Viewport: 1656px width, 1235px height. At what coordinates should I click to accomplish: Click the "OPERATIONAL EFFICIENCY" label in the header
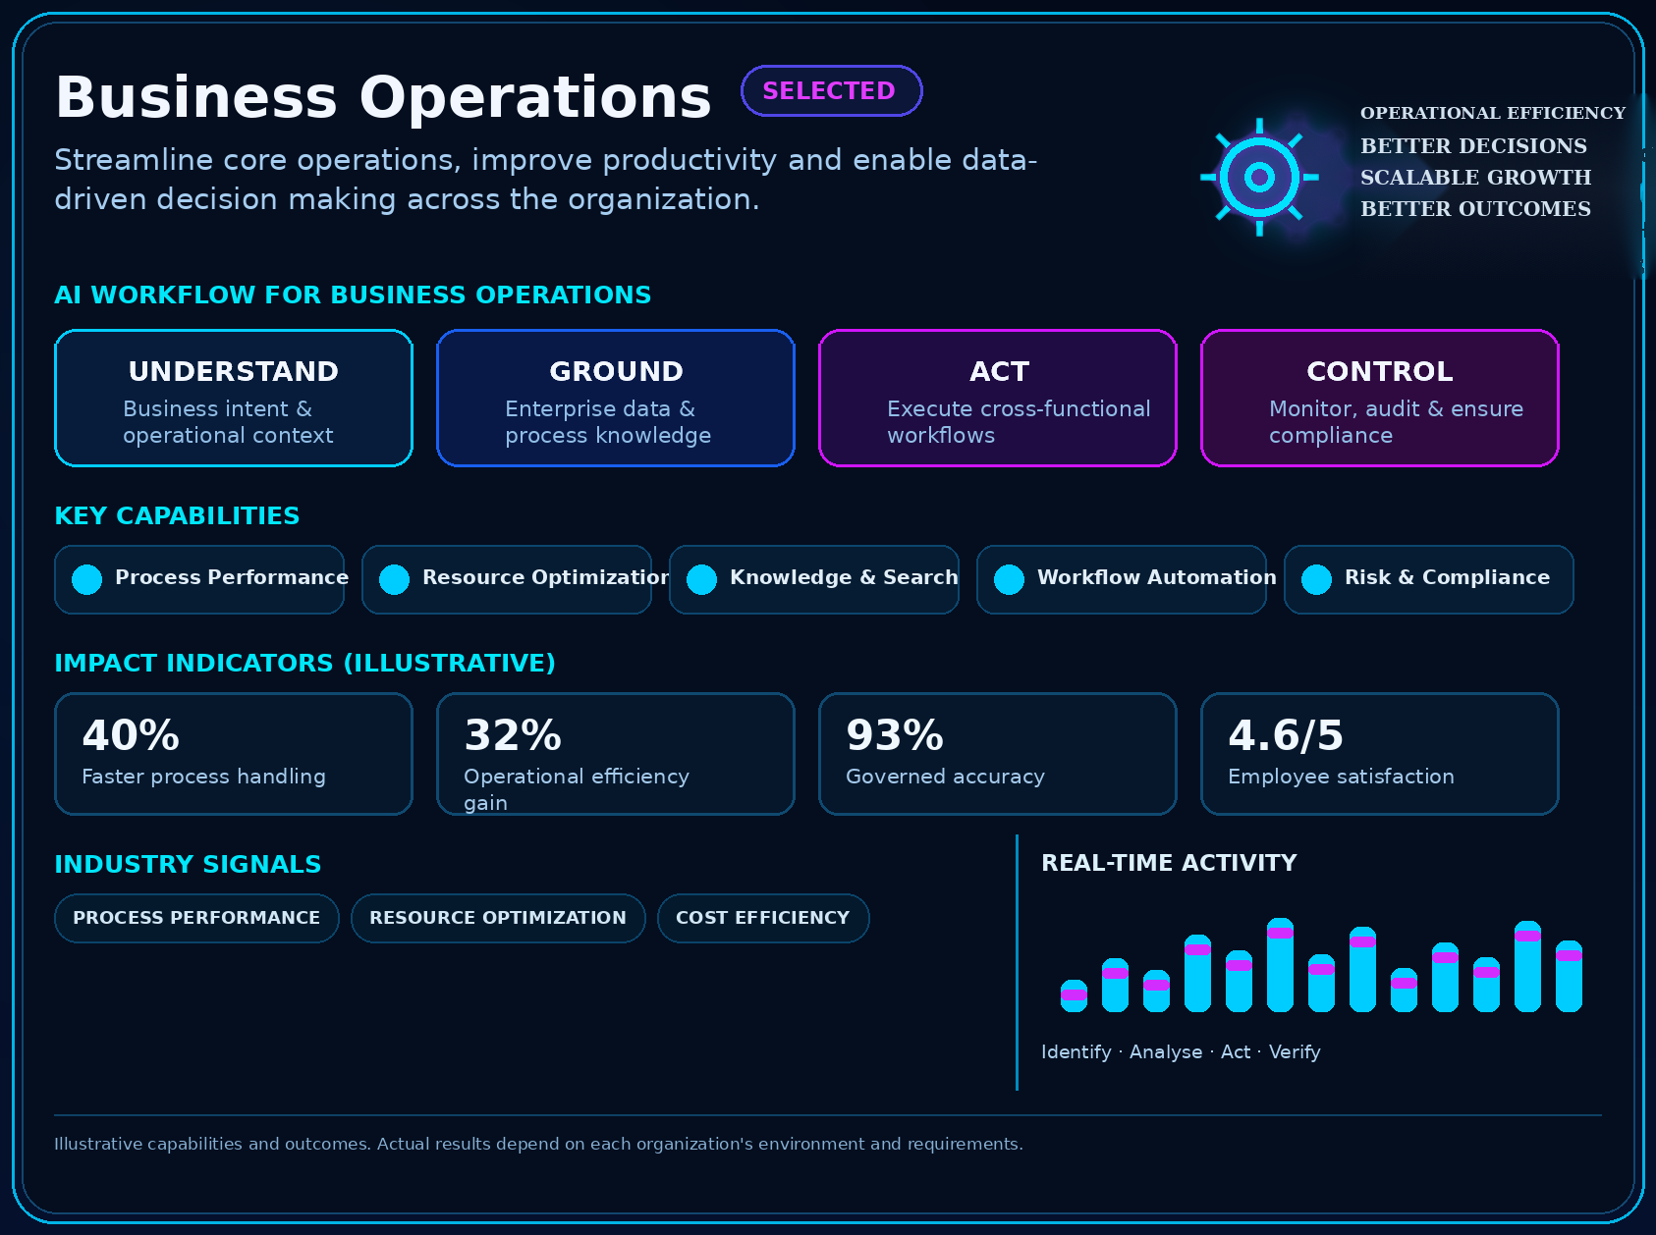[1493, 113]
